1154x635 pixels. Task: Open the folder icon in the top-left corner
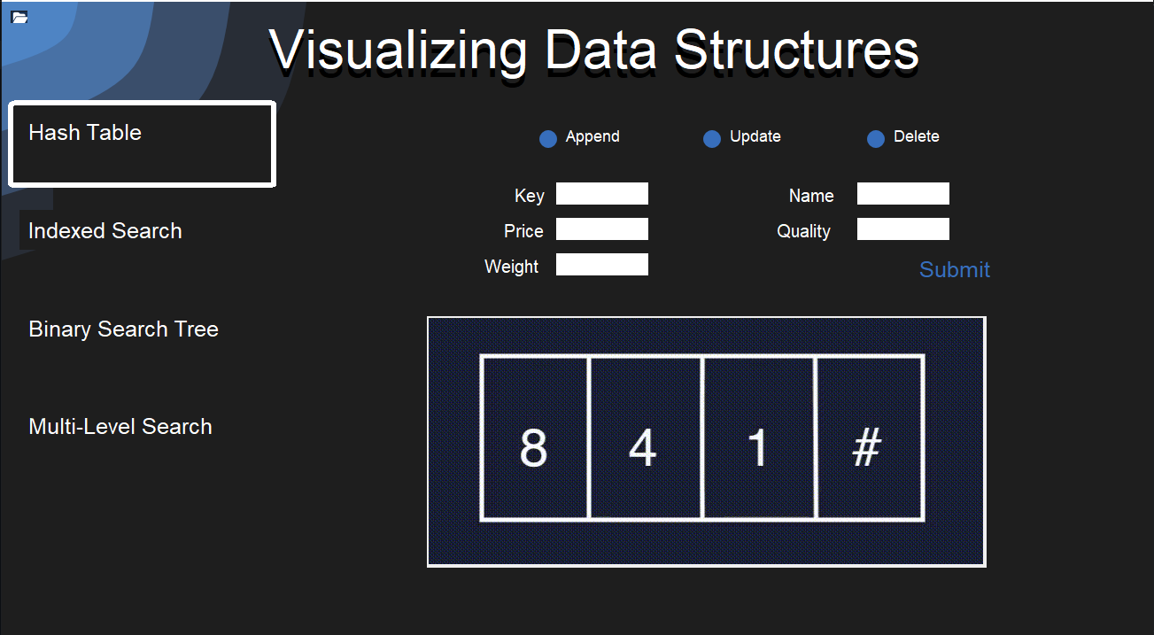point(19,16)
